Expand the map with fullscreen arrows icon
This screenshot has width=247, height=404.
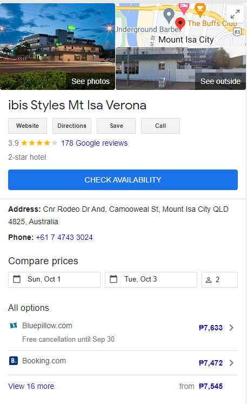click(235, 14)
